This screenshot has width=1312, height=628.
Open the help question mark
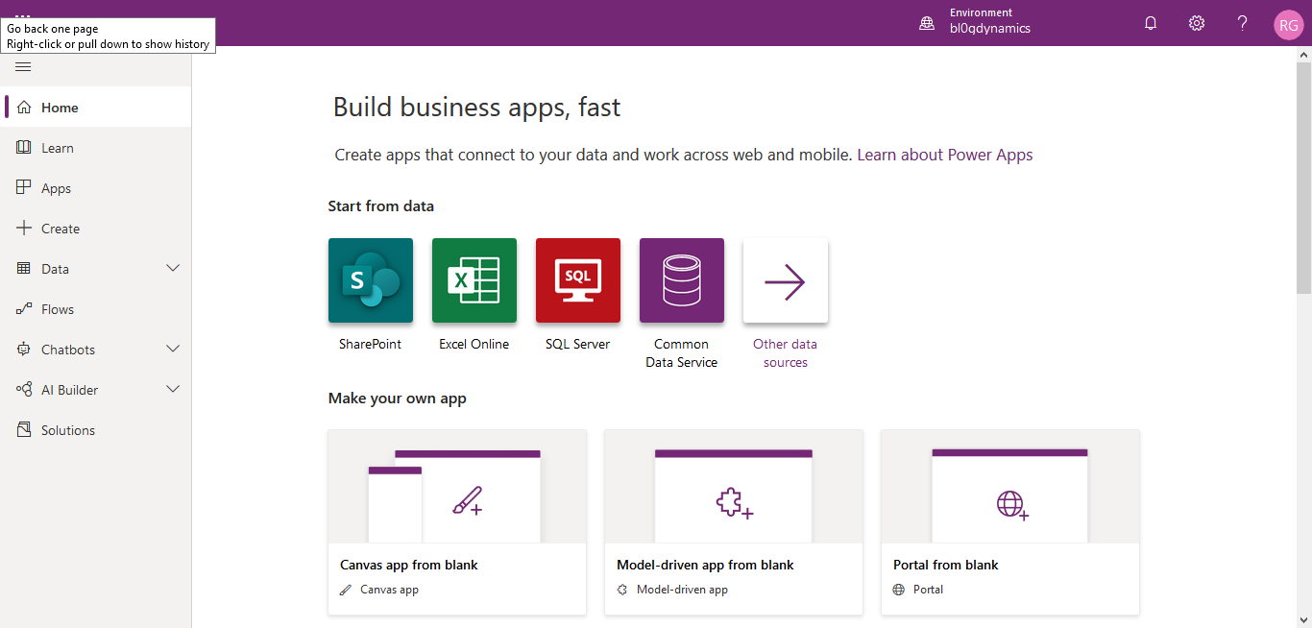click(1242, 23)
